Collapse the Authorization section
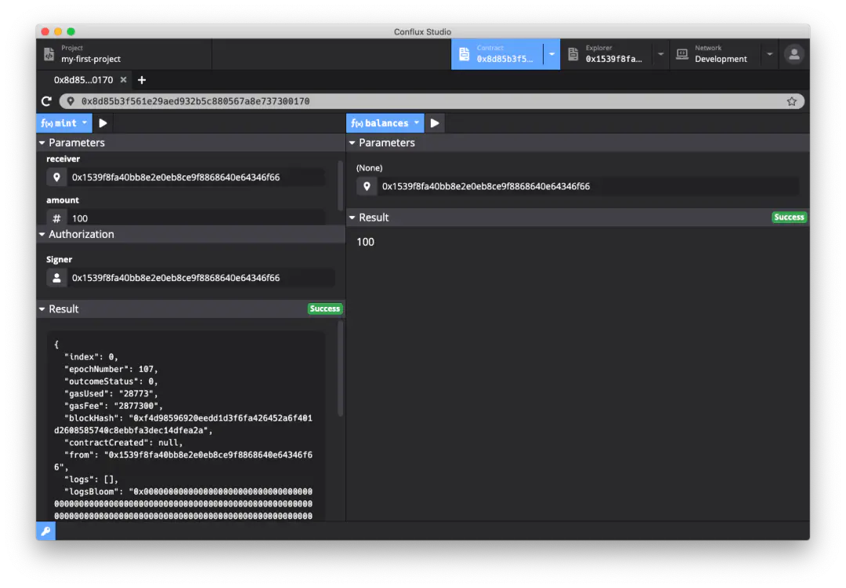The height and width of the screenshot is (588, 846). coord(191,234)
